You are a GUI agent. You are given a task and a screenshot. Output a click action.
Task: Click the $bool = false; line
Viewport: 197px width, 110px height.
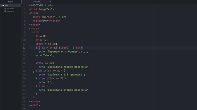point(46,44)
